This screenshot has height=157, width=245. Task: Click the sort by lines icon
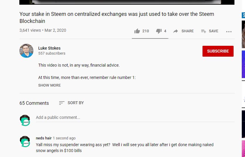click(x=62, y=103)
